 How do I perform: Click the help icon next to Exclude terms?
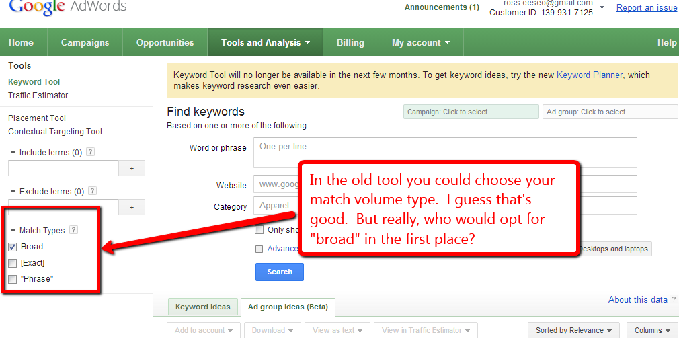93,192
